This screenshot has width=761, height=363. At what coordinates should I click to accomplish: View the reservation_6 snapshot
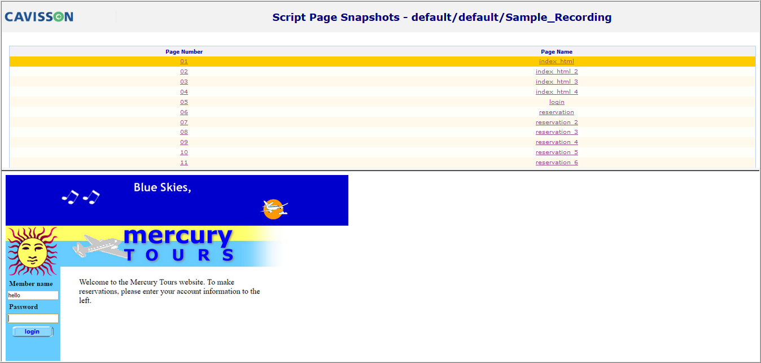(557, 163)
